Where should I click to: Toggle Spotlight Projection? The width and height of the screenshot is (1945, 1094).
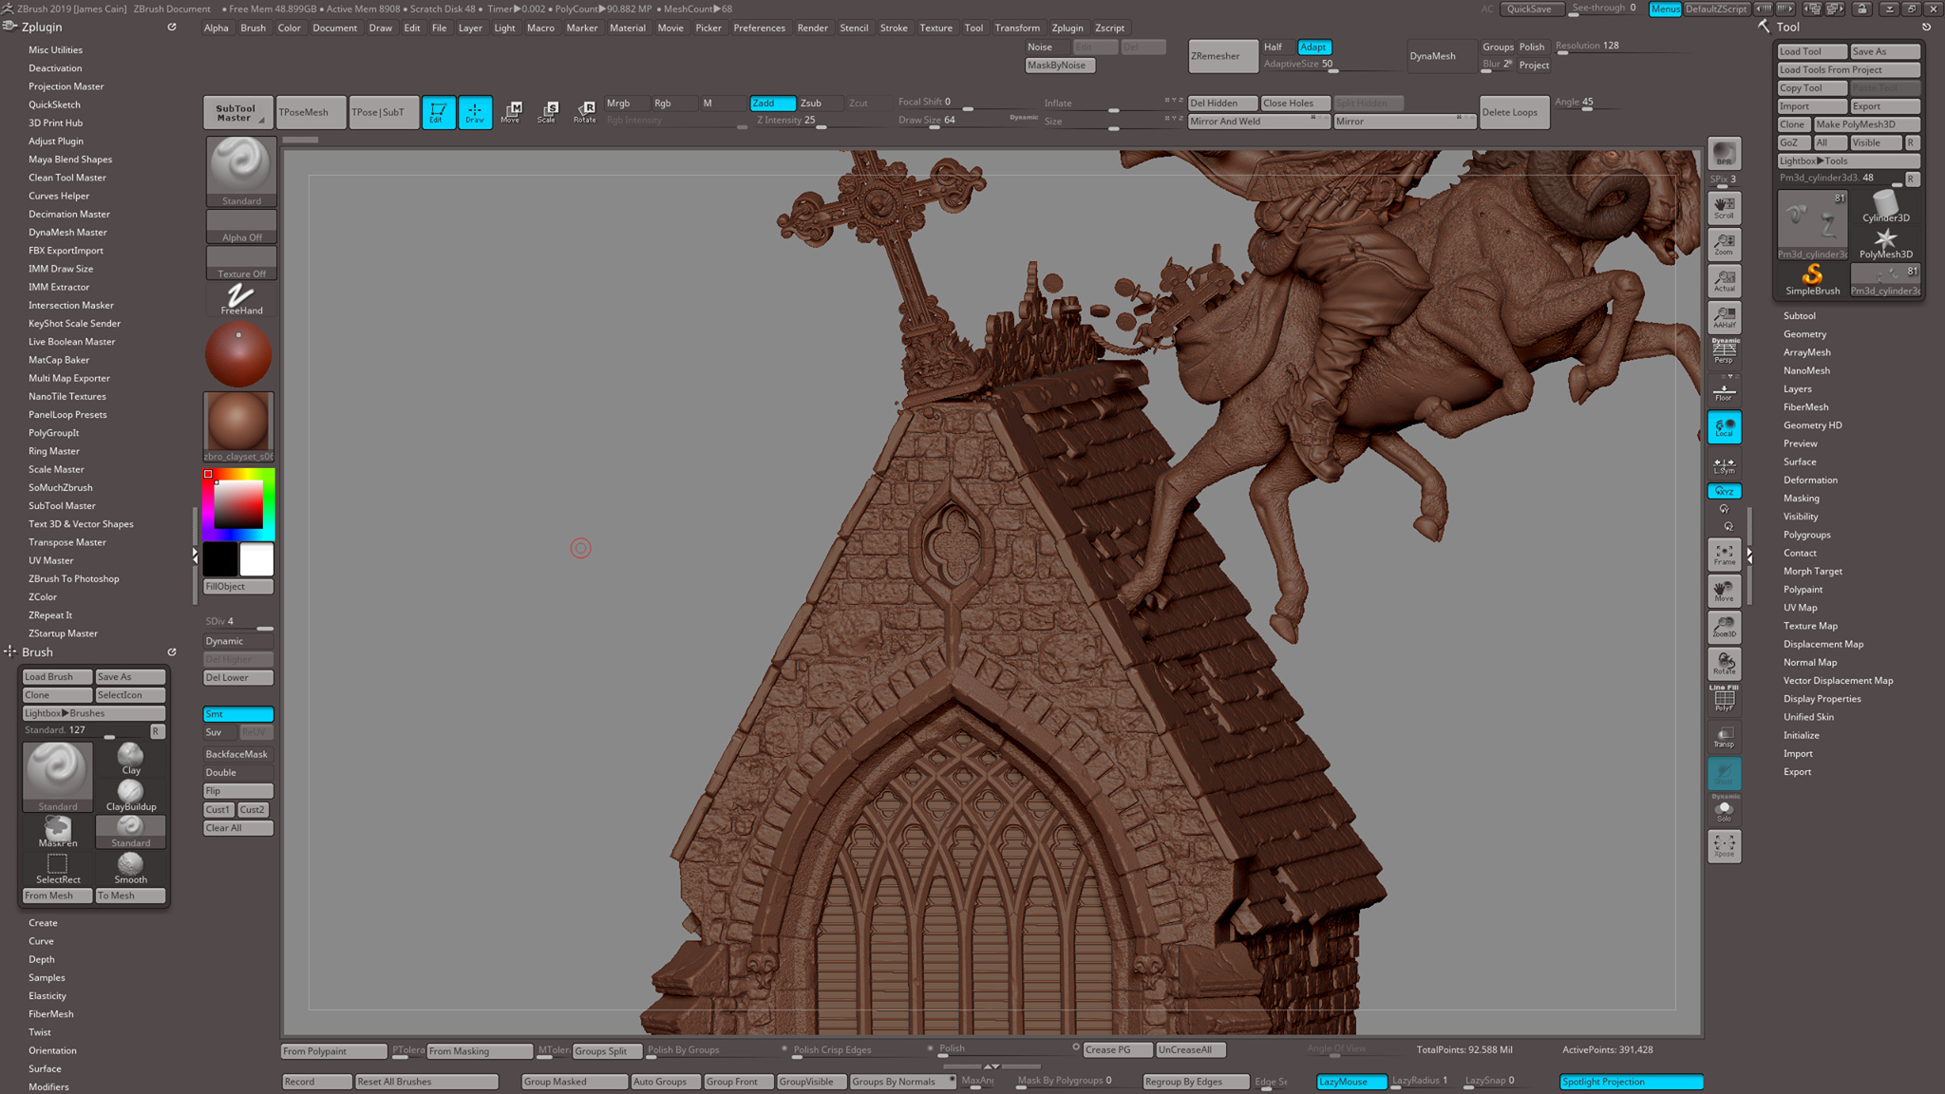(x=1631, y=1081)
